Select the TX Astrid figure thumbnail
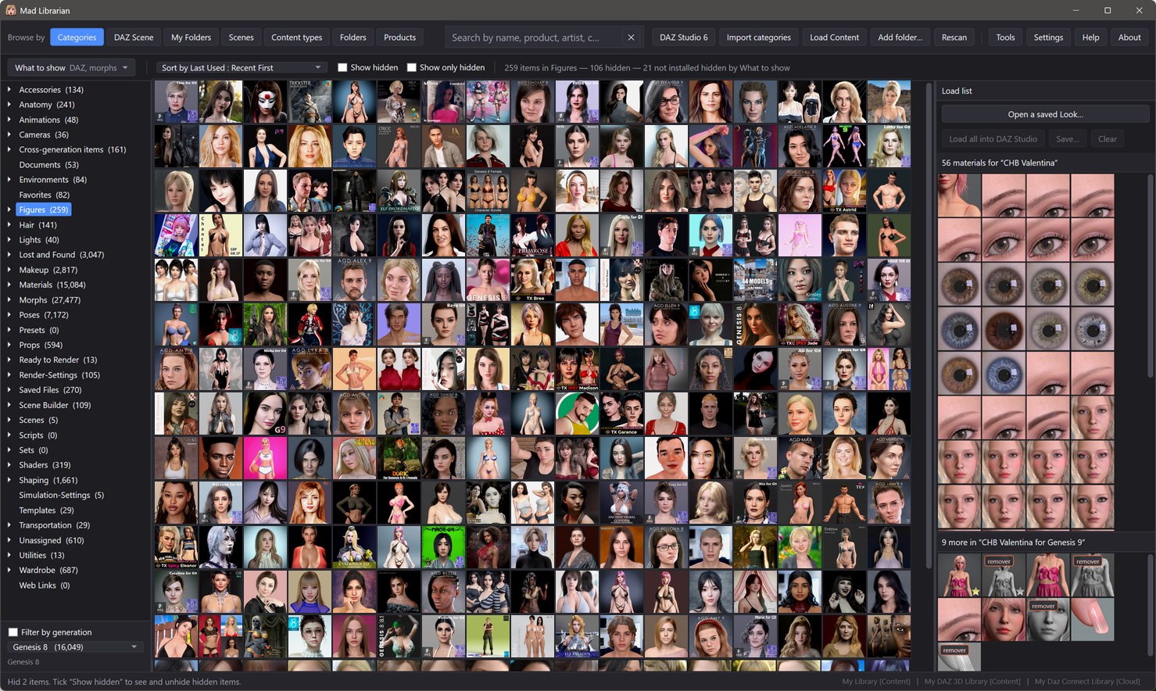This screenshot has height=691, width=1156. [844, 191]
